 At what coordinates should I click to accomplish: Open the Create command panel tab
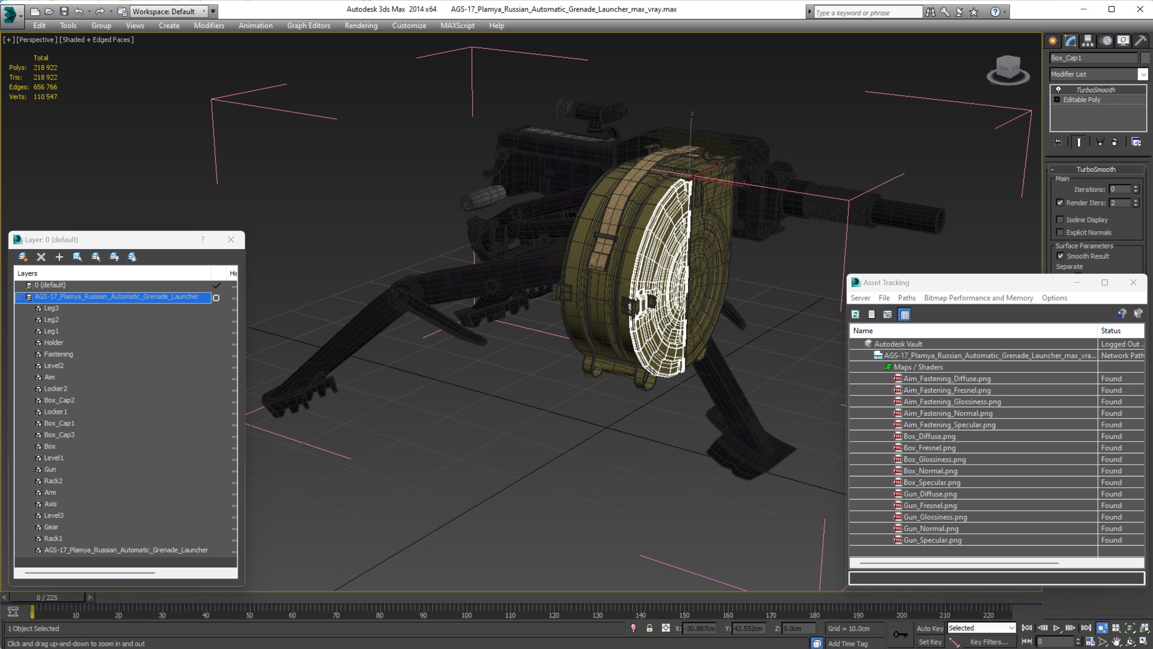[1053, 41]
